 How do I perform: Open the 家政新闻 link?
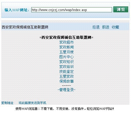(66, 47)
